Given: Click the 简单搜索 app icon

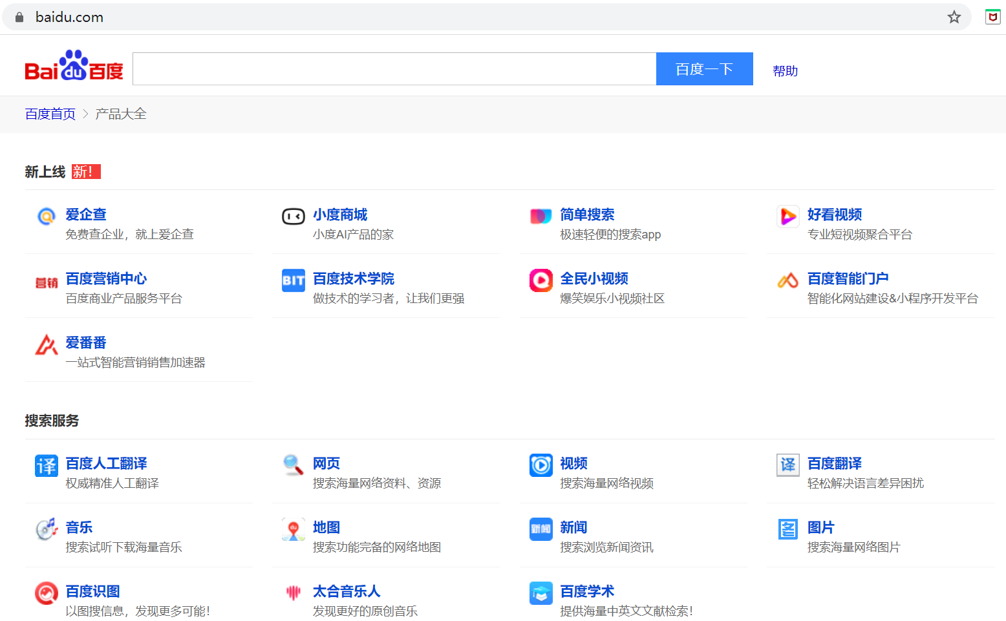Looking at the screenshot, I should click(540, 216).
